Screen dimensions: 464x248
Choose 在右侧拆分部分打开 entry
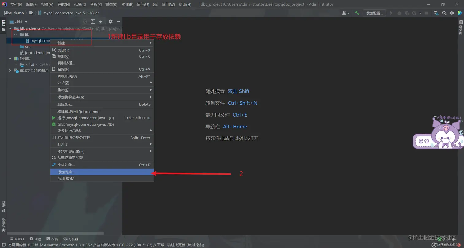[102, 138]
